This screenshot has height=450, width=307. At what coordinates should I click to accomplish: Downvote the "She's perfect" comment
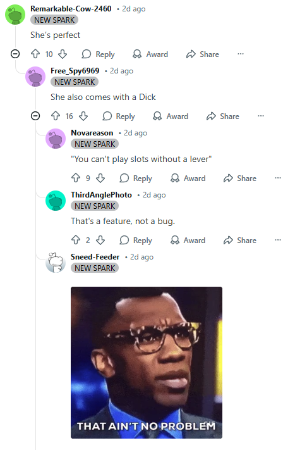[x=63, y=54]
